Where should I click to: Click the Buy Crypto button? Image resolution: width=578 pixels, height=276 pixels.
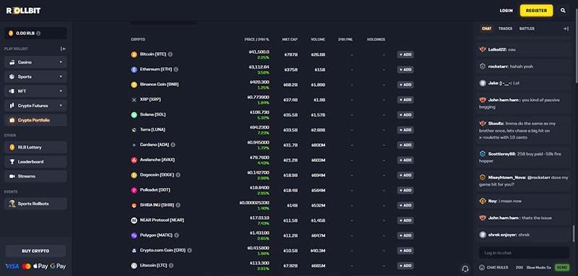[x=35, y=251]
